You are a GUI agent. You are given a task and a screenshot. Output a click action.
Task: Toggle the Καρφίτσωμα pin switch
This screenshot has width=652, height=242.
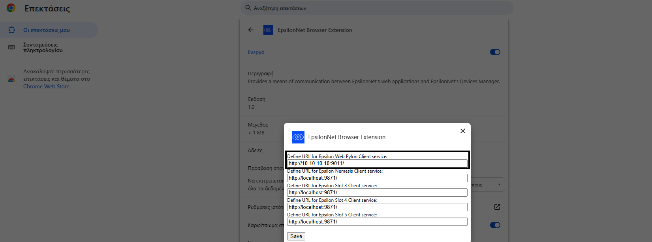click(x=495, y=225)
